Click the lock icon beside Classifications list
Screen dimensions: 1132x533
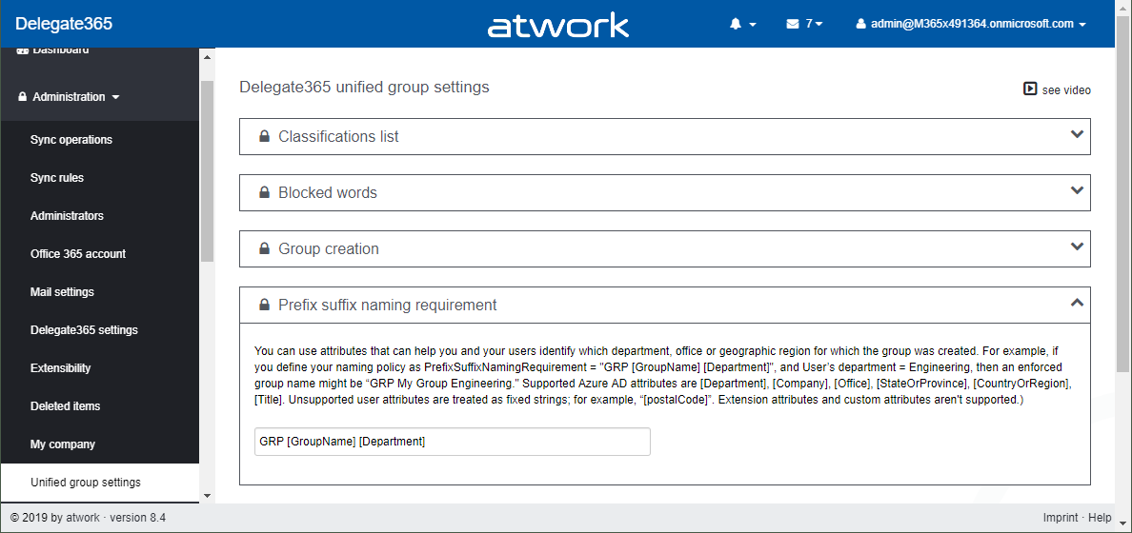[x=264, y=137]
